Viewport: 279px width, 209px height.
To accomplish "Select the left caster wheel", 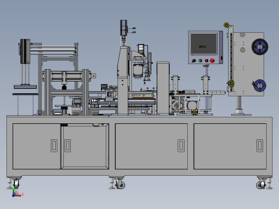I will coord(16,184).
